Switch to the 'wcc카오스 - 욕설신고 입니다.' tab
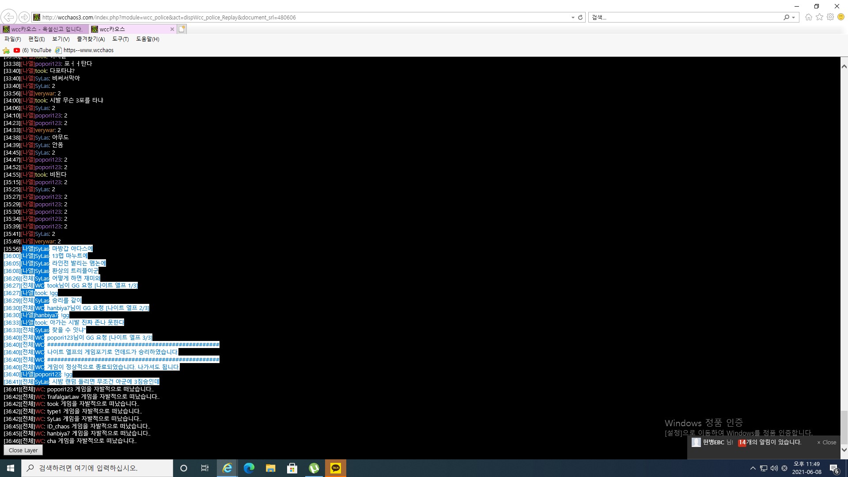The image size is (848, 477). (x=44, y=29)
